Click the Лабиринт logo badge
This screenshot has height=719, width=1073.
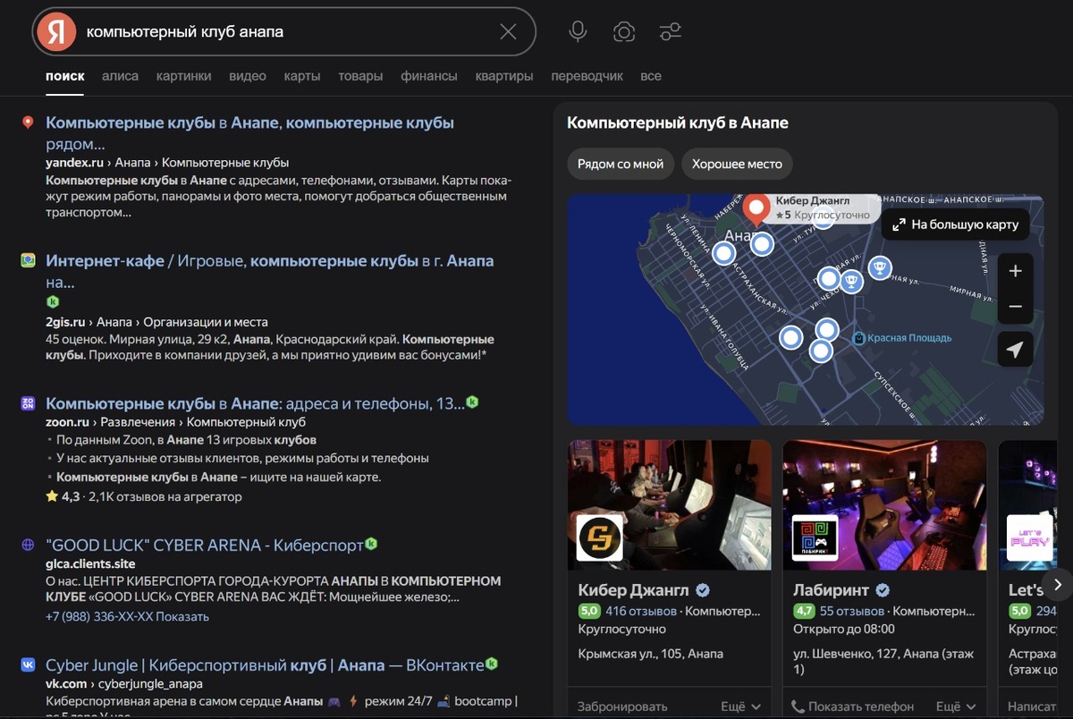point(815,537)
